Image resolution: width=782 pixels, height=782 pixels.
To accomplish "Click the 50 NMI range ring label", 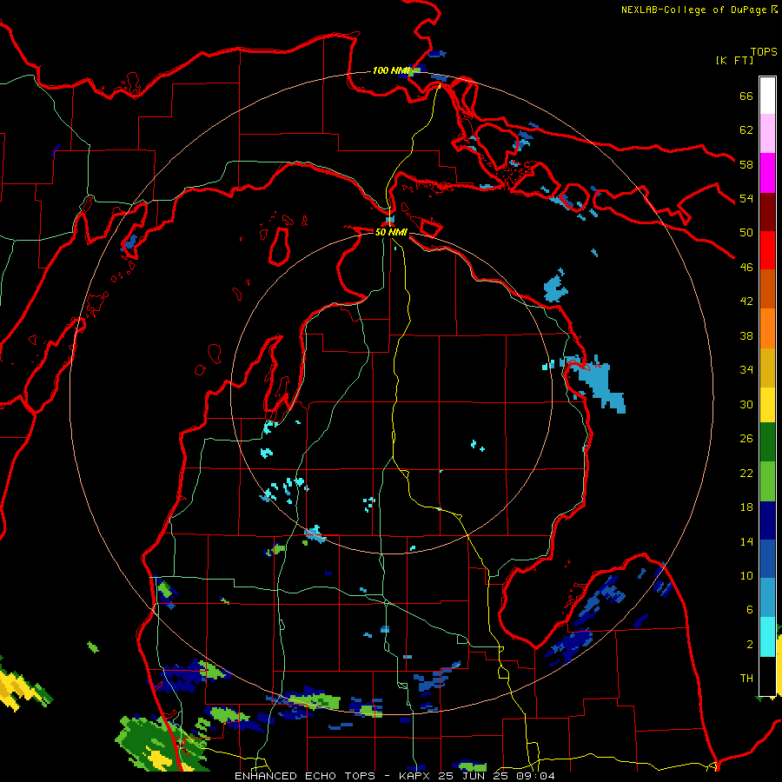I will pyautogui.click(x=391, y=232).
